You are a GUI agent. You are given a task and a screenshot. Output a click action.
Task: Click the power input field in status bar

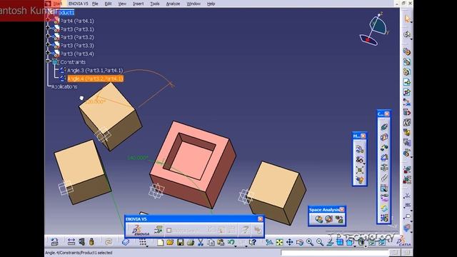coord(335,252)
